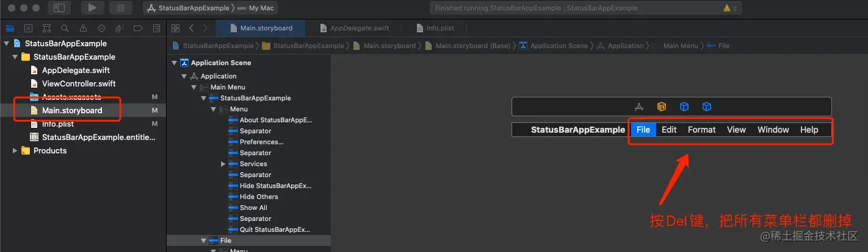Show the Symbol navigator
This screenshot has height=252, width=868.
(x=46, y=28)
